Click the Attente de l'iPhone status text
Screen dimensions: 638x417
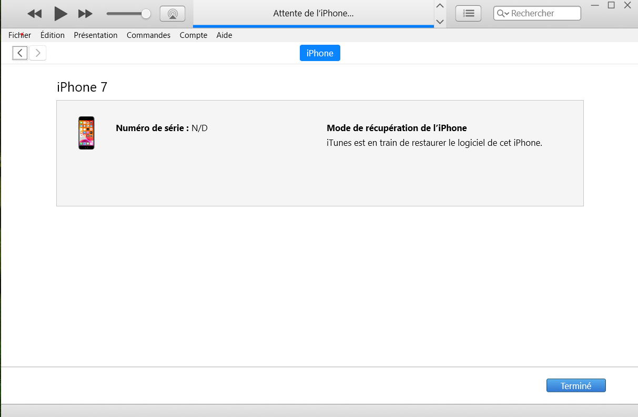coord(313,14)
